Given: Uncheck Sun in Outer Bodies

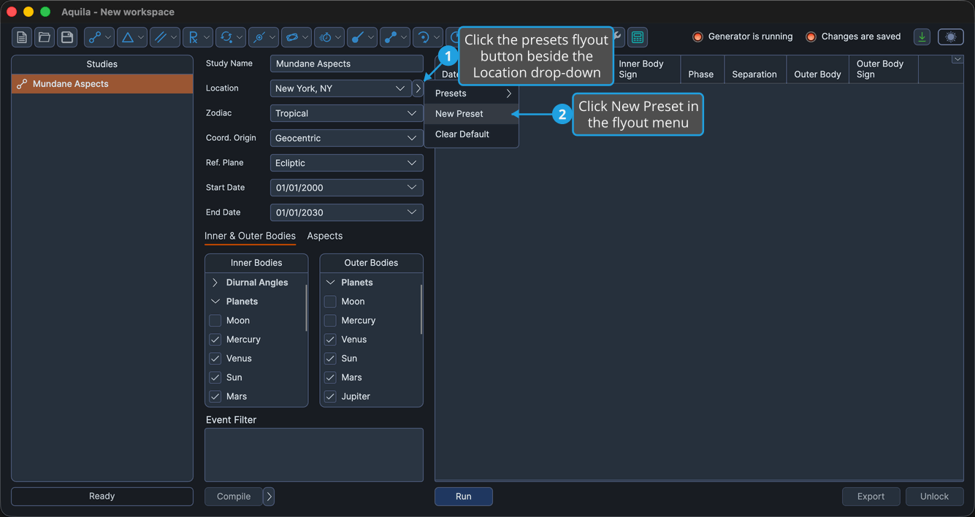Looking at the screenshot, I should (330, 359).
